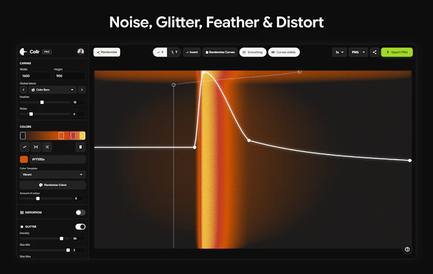The image size is (433, 274).
Task: Click the Distortion grid icon
Action: click(x=22, y=213)
